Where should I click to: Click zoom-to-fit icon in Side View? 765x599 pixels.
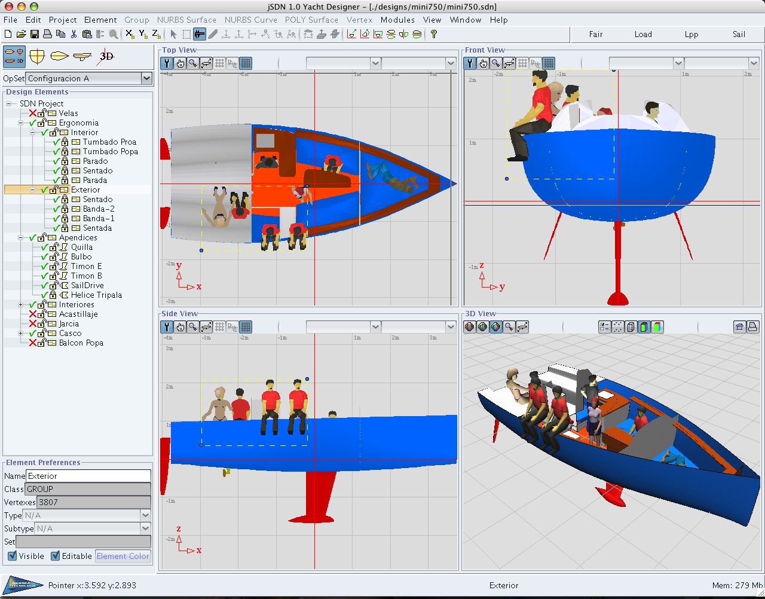pyautogui.click(x=206, y=326)
